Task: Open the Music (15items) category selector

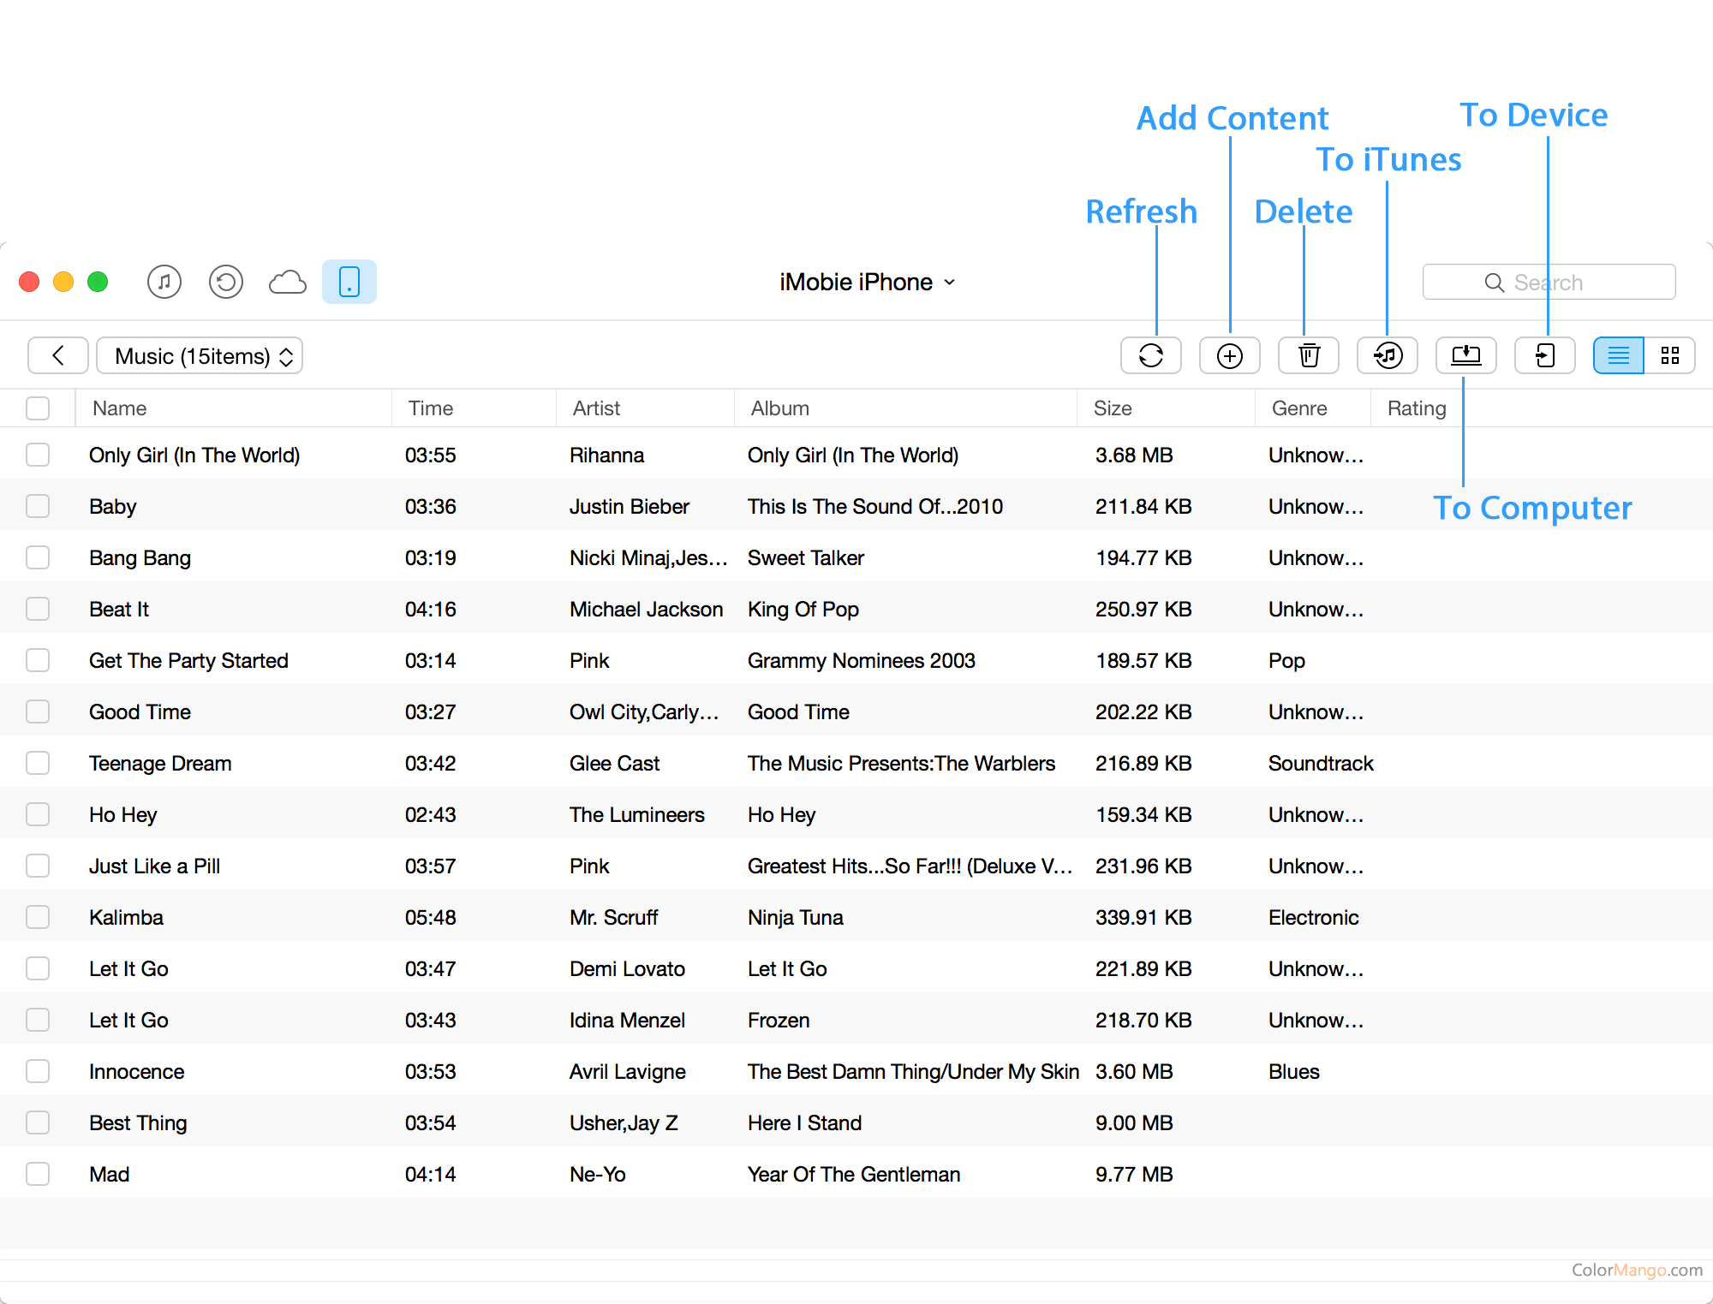Action: (x=200, y=355)
